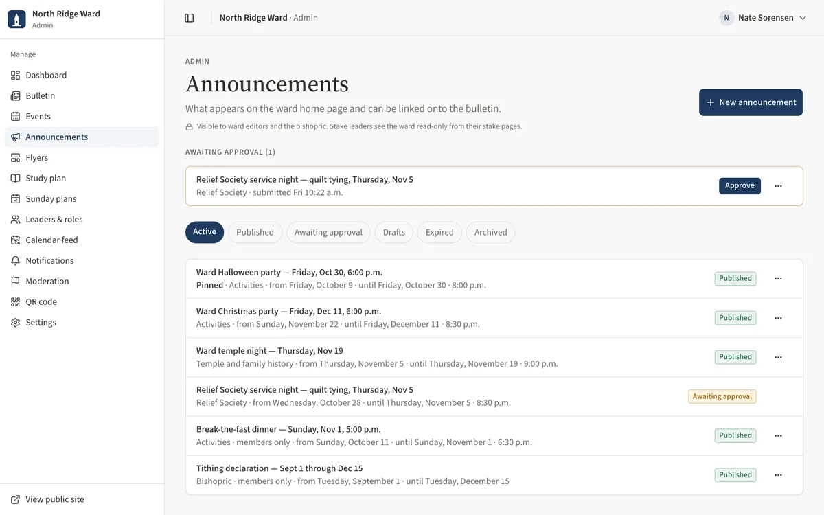
Task: Click Published badge on Ward temple night
Action: click(x=735, y=357)
